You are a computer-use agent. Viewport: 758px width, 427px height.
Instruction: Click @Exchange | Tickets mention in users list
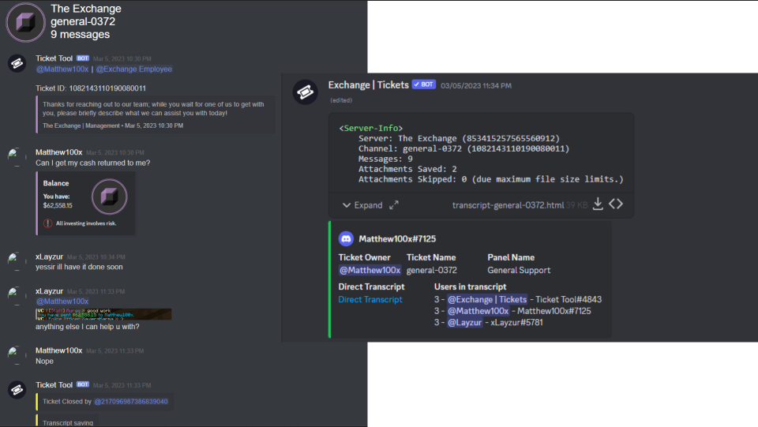pos(487,299)
